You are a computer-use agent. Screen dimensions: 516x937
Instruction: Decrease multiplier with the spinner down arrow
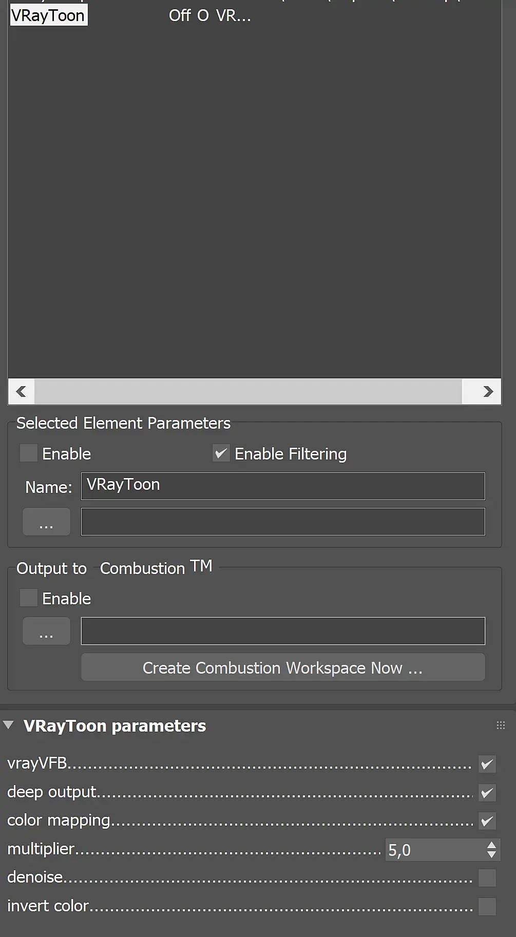[491, 855]
